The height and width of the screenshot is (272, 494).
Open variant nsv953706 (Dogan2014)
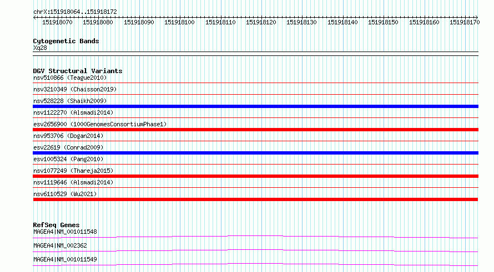(68, 136)
